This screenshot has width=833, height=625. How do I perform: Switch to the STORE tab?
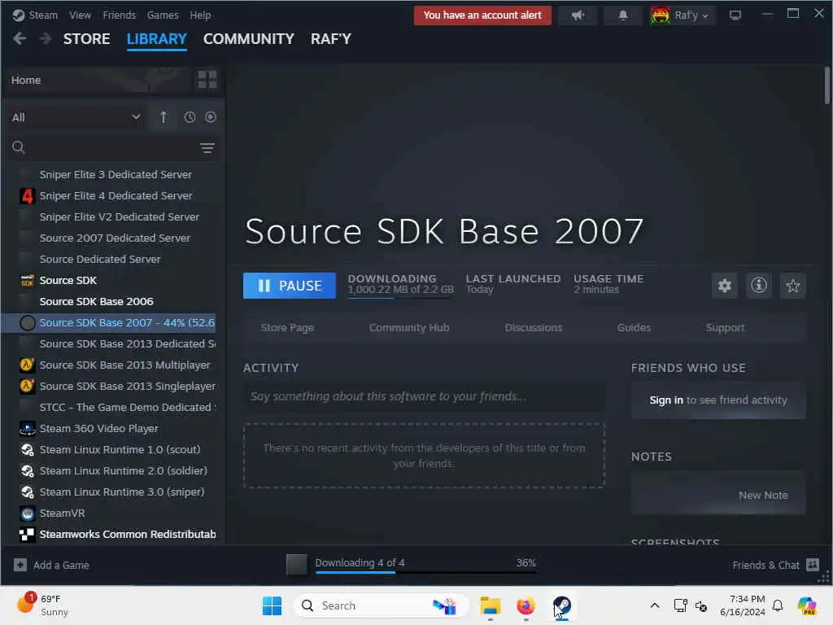pos(86,39)
